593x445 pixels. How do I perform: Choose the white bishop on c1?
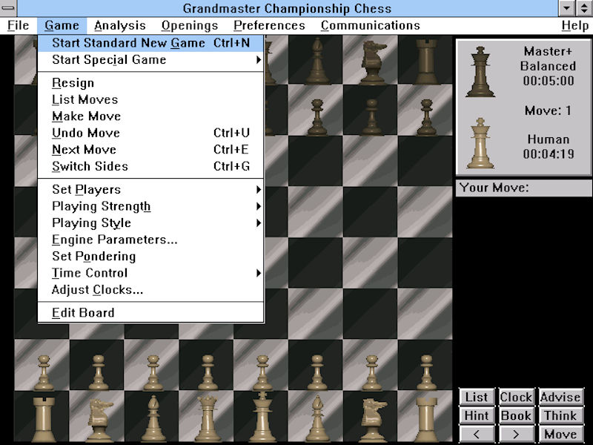pos(153,418)
